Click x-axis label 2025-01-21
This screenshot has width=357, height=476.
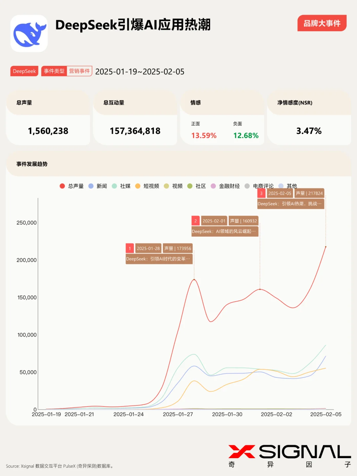pos(79,414)
